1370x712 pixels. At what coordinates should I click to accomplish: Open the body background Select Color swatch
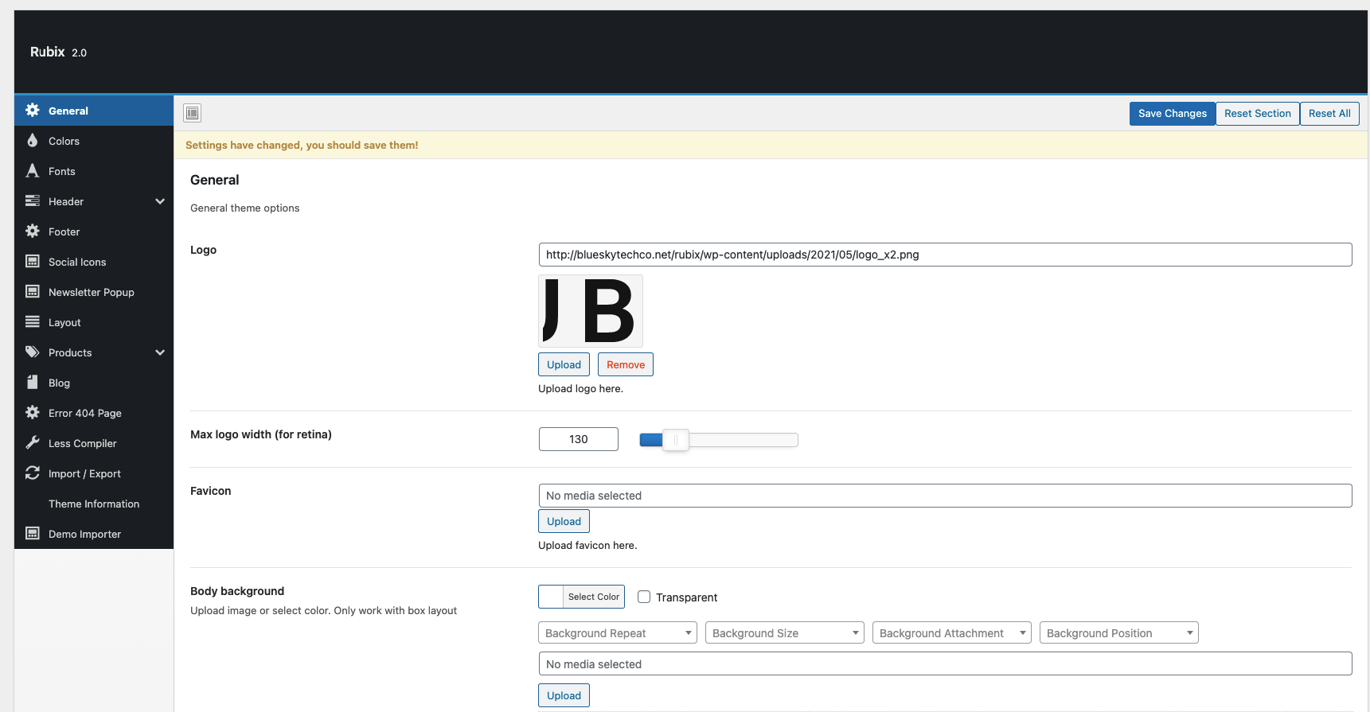(x=552, y=597)
